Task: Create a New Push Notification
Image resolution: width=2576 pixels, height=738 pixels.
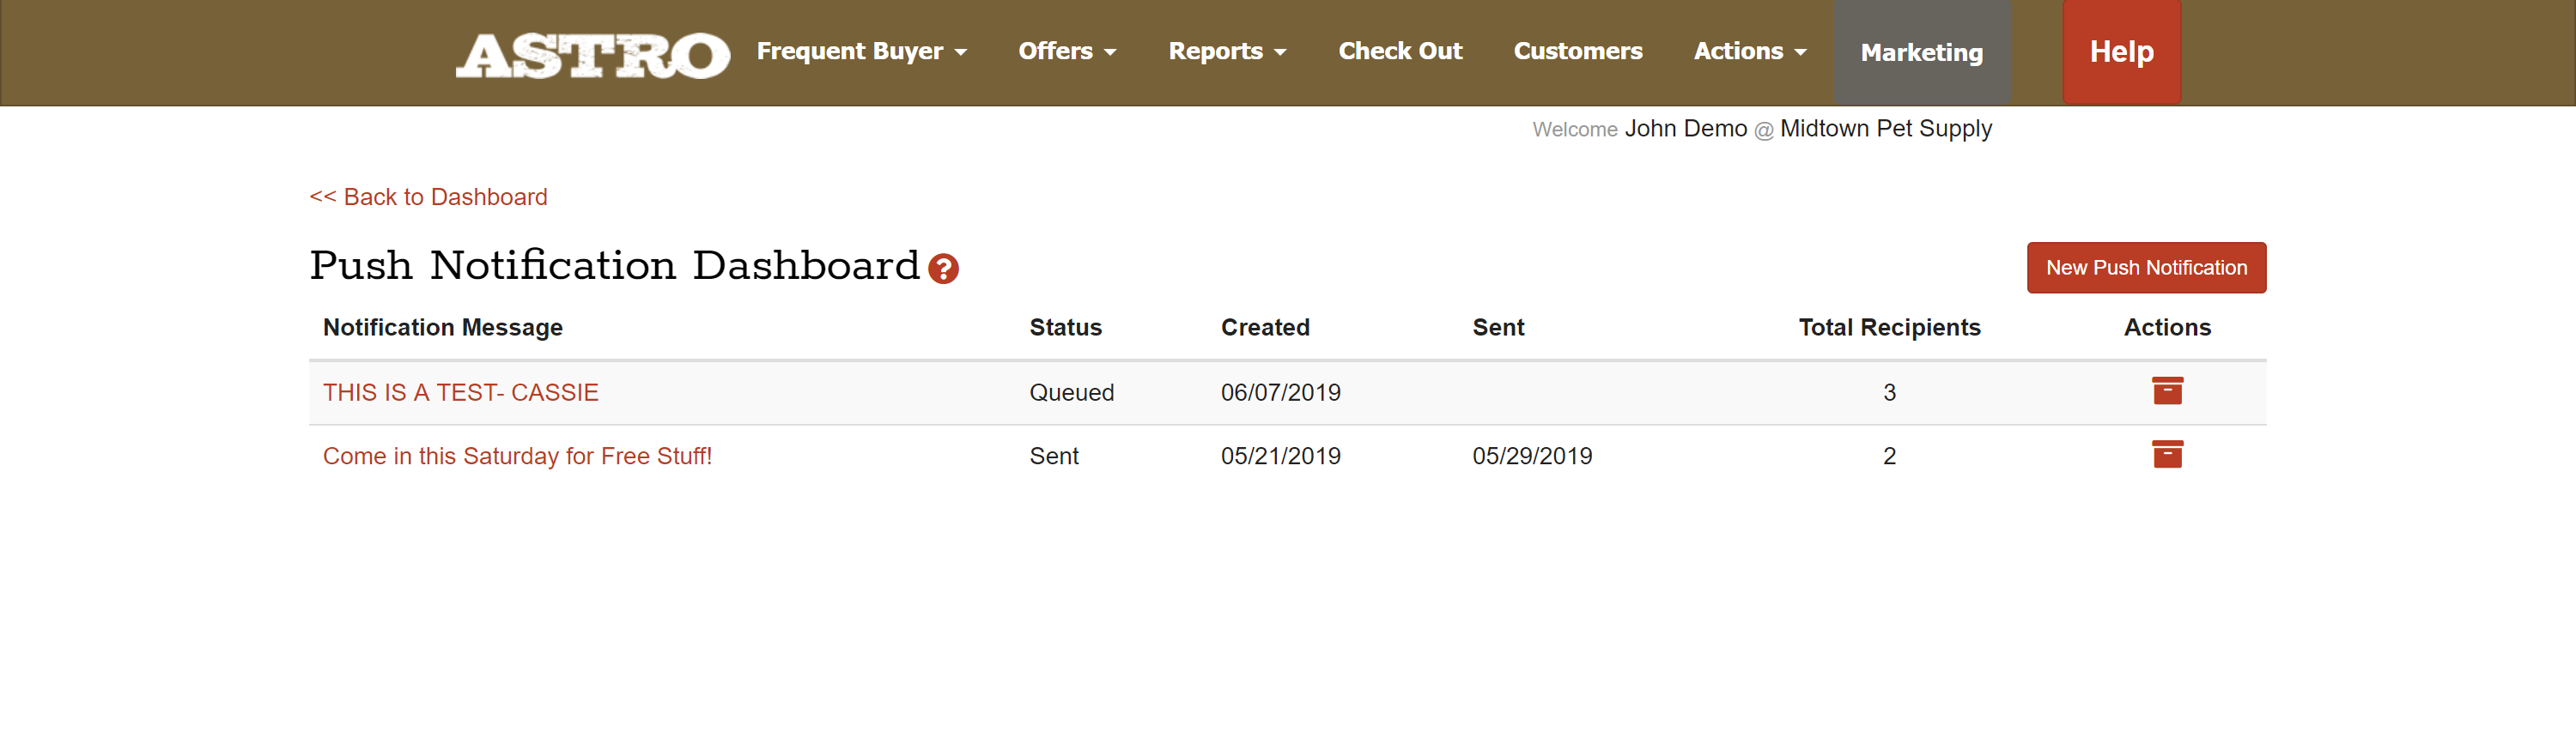Action: tap(2145, 268)
